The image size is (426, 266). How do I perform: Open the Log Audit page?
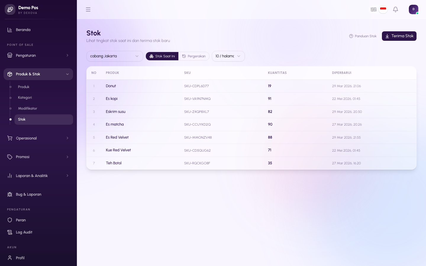[x=38, y=232]
